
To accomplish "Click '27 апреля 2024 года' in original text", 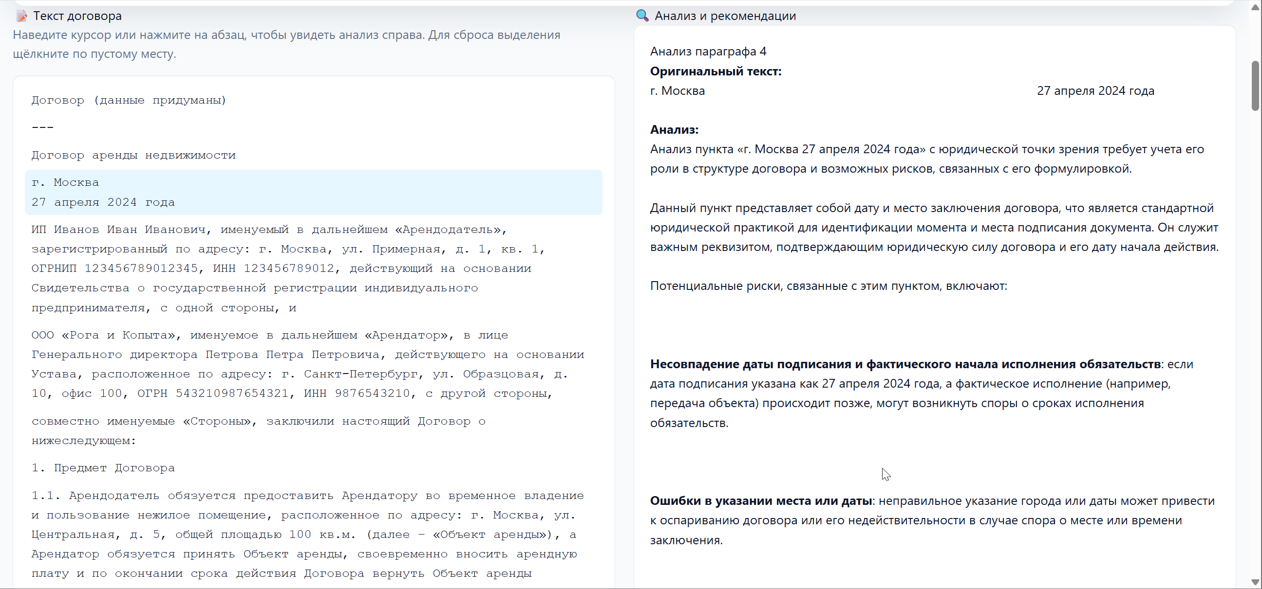I will coord(1095,91).
